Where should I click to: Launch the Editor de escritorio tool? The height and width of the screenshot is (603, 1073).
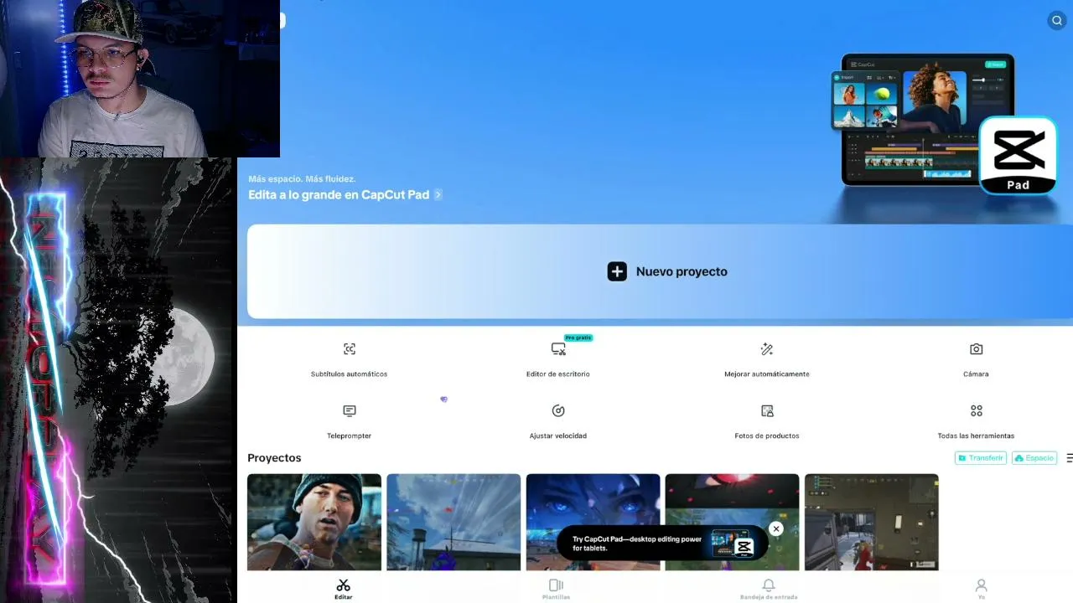[x=558, y=360]
